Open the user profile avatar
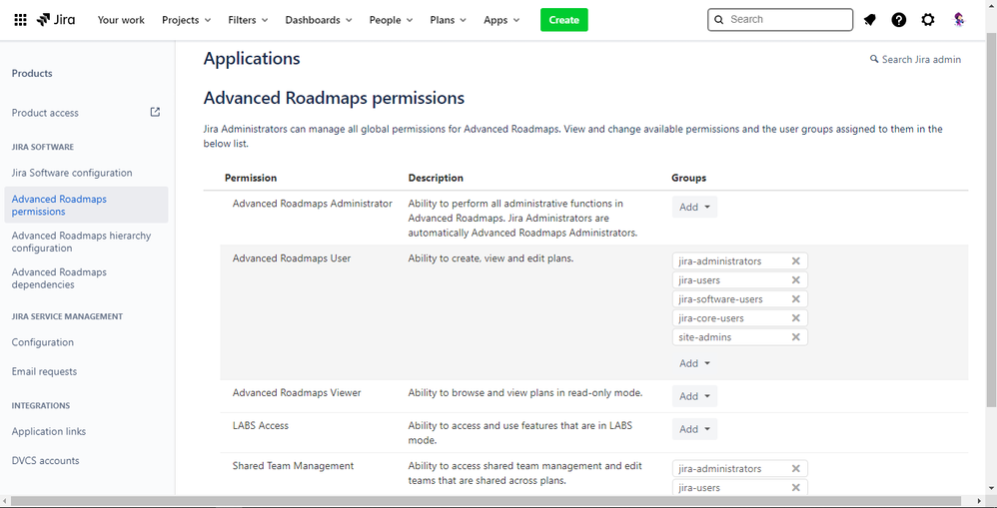Image resolution: width=997 pixels, height=508 pixels. (x=959, y=20)
